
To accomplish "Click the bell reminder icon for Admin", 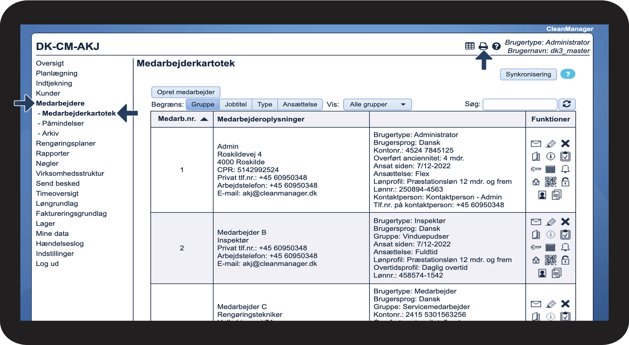I will tap(565, 169).
